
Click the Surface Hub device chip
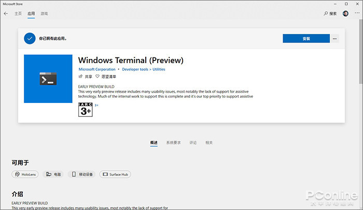pyautogui.click(x=115, y=174)
